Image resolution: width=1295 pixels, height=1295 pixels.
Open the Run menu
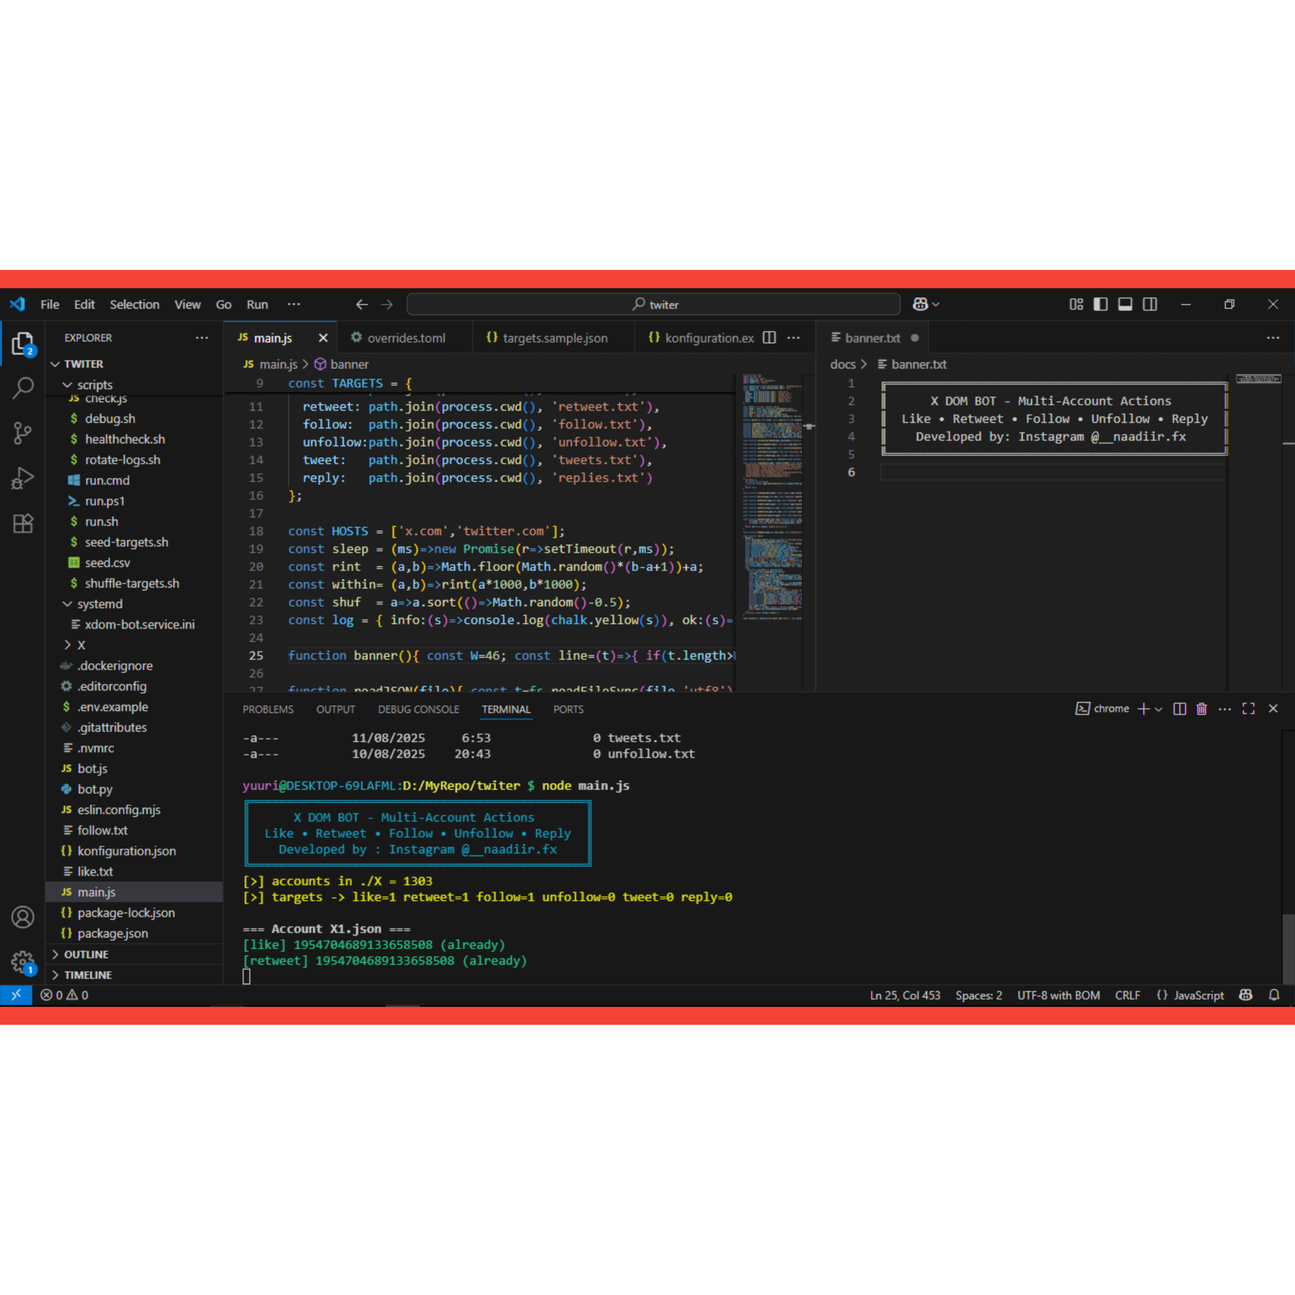point(257,304)
